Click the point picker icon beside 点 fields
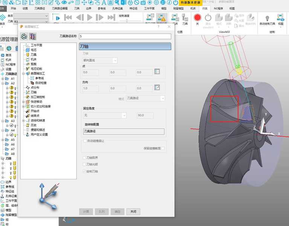Image resolution: width=289 pixels, height=226 pixels. (x=157, y=72)
